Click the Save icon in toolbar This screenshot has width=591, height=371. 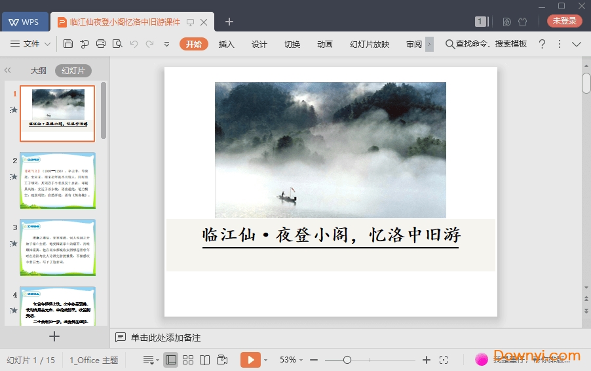68,44
